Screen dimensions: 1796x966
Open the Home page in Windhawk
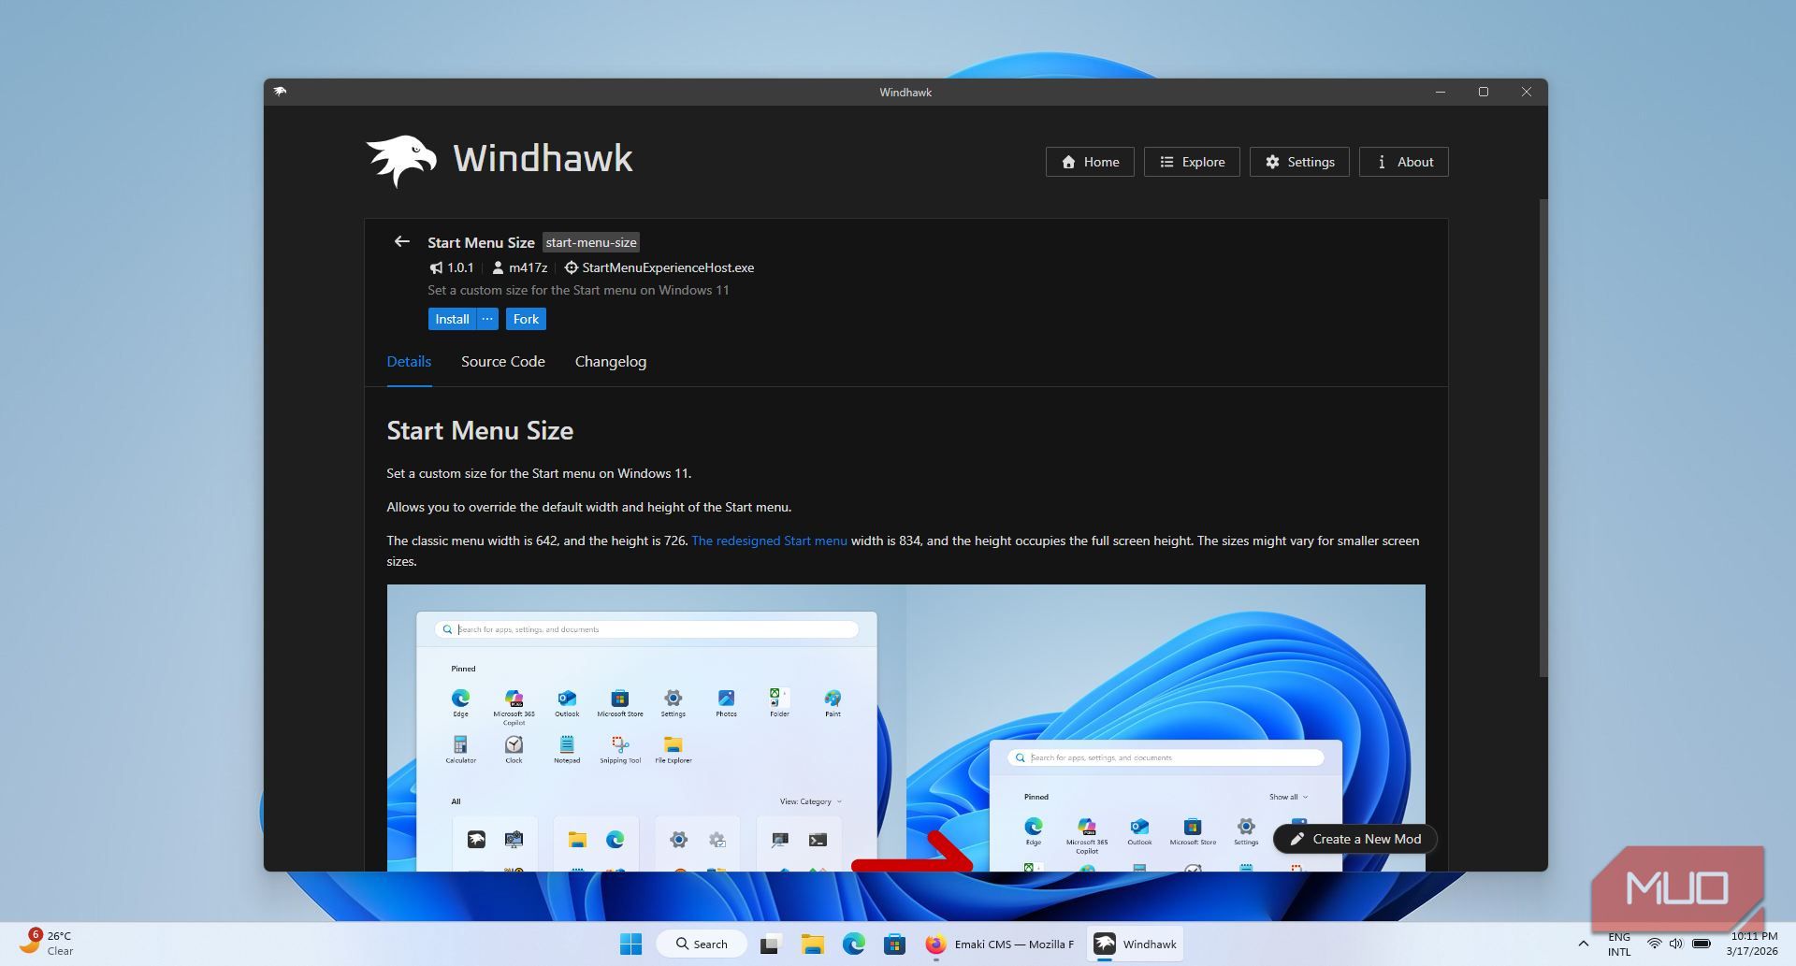1090,162
